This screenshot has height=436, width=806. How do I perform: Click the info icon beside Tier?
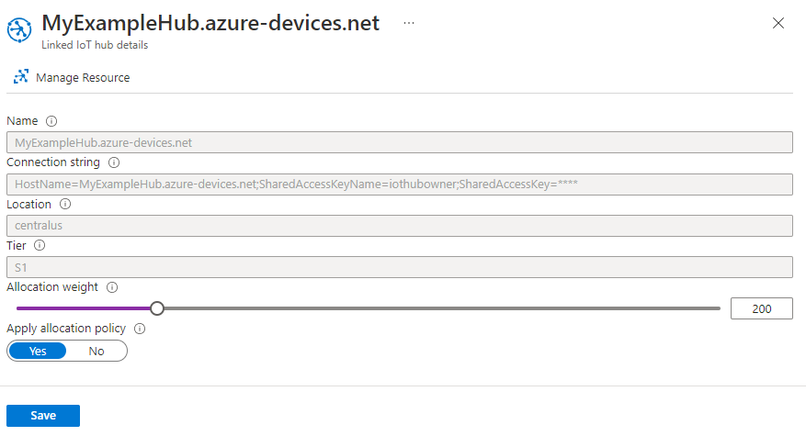(x=40, y=245)
